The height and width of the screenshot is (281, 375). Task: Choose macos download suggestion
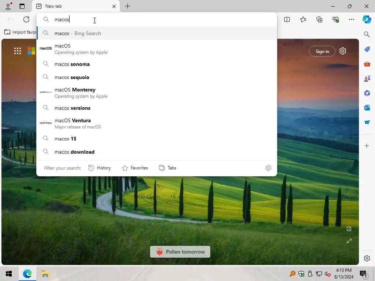[157, 152]
